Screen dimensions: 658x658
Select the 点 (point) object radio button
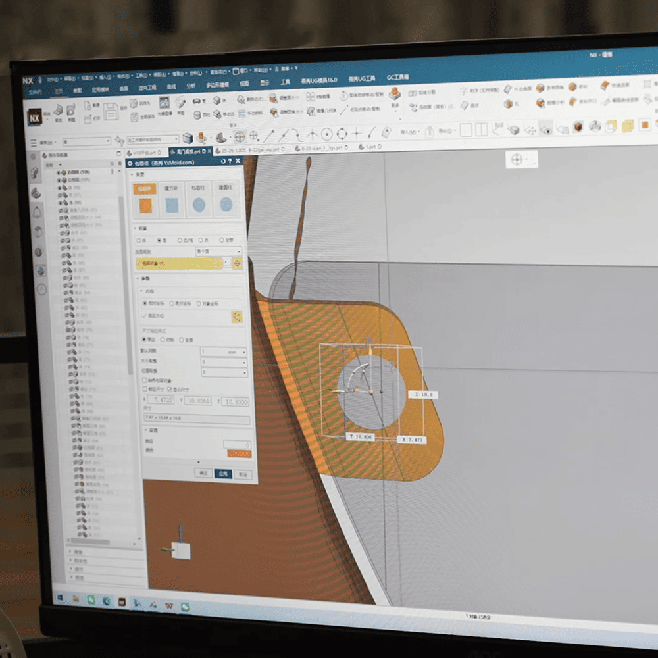coord(201,240)
